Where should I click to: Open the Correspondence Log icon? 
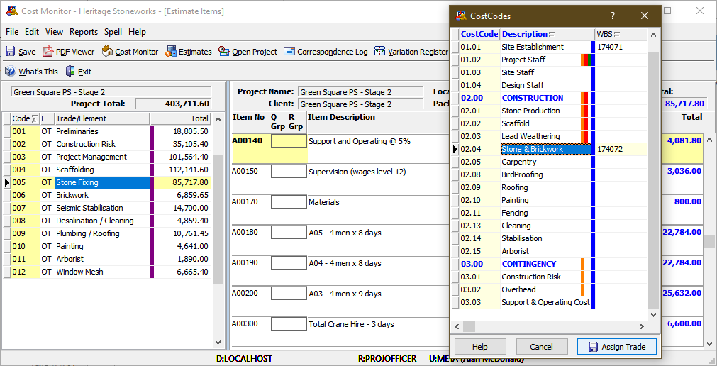[x=289, y=52]
